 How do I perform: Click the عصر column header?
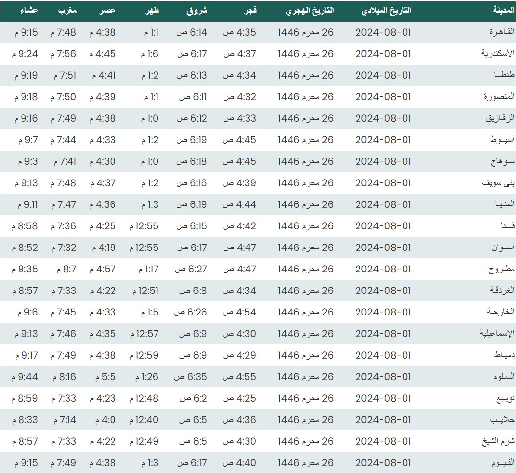click(x=109, y=11)
